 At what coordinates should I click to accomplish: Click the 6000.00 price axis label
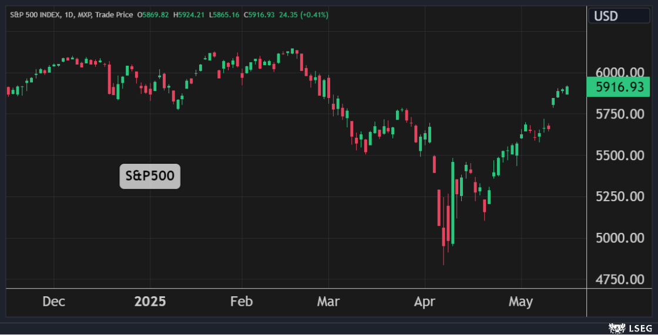click(x=619, y=72)
